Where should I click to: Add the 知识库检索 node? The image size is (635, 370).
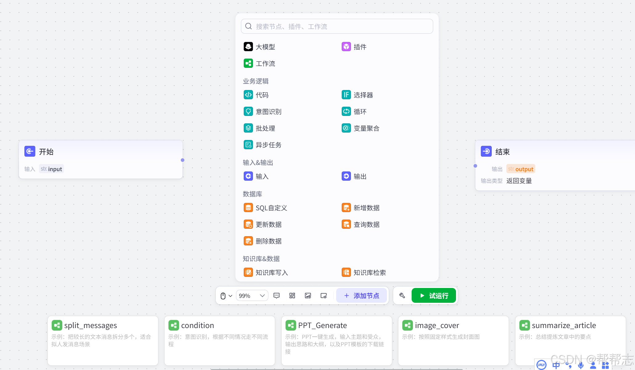[364, 272]
